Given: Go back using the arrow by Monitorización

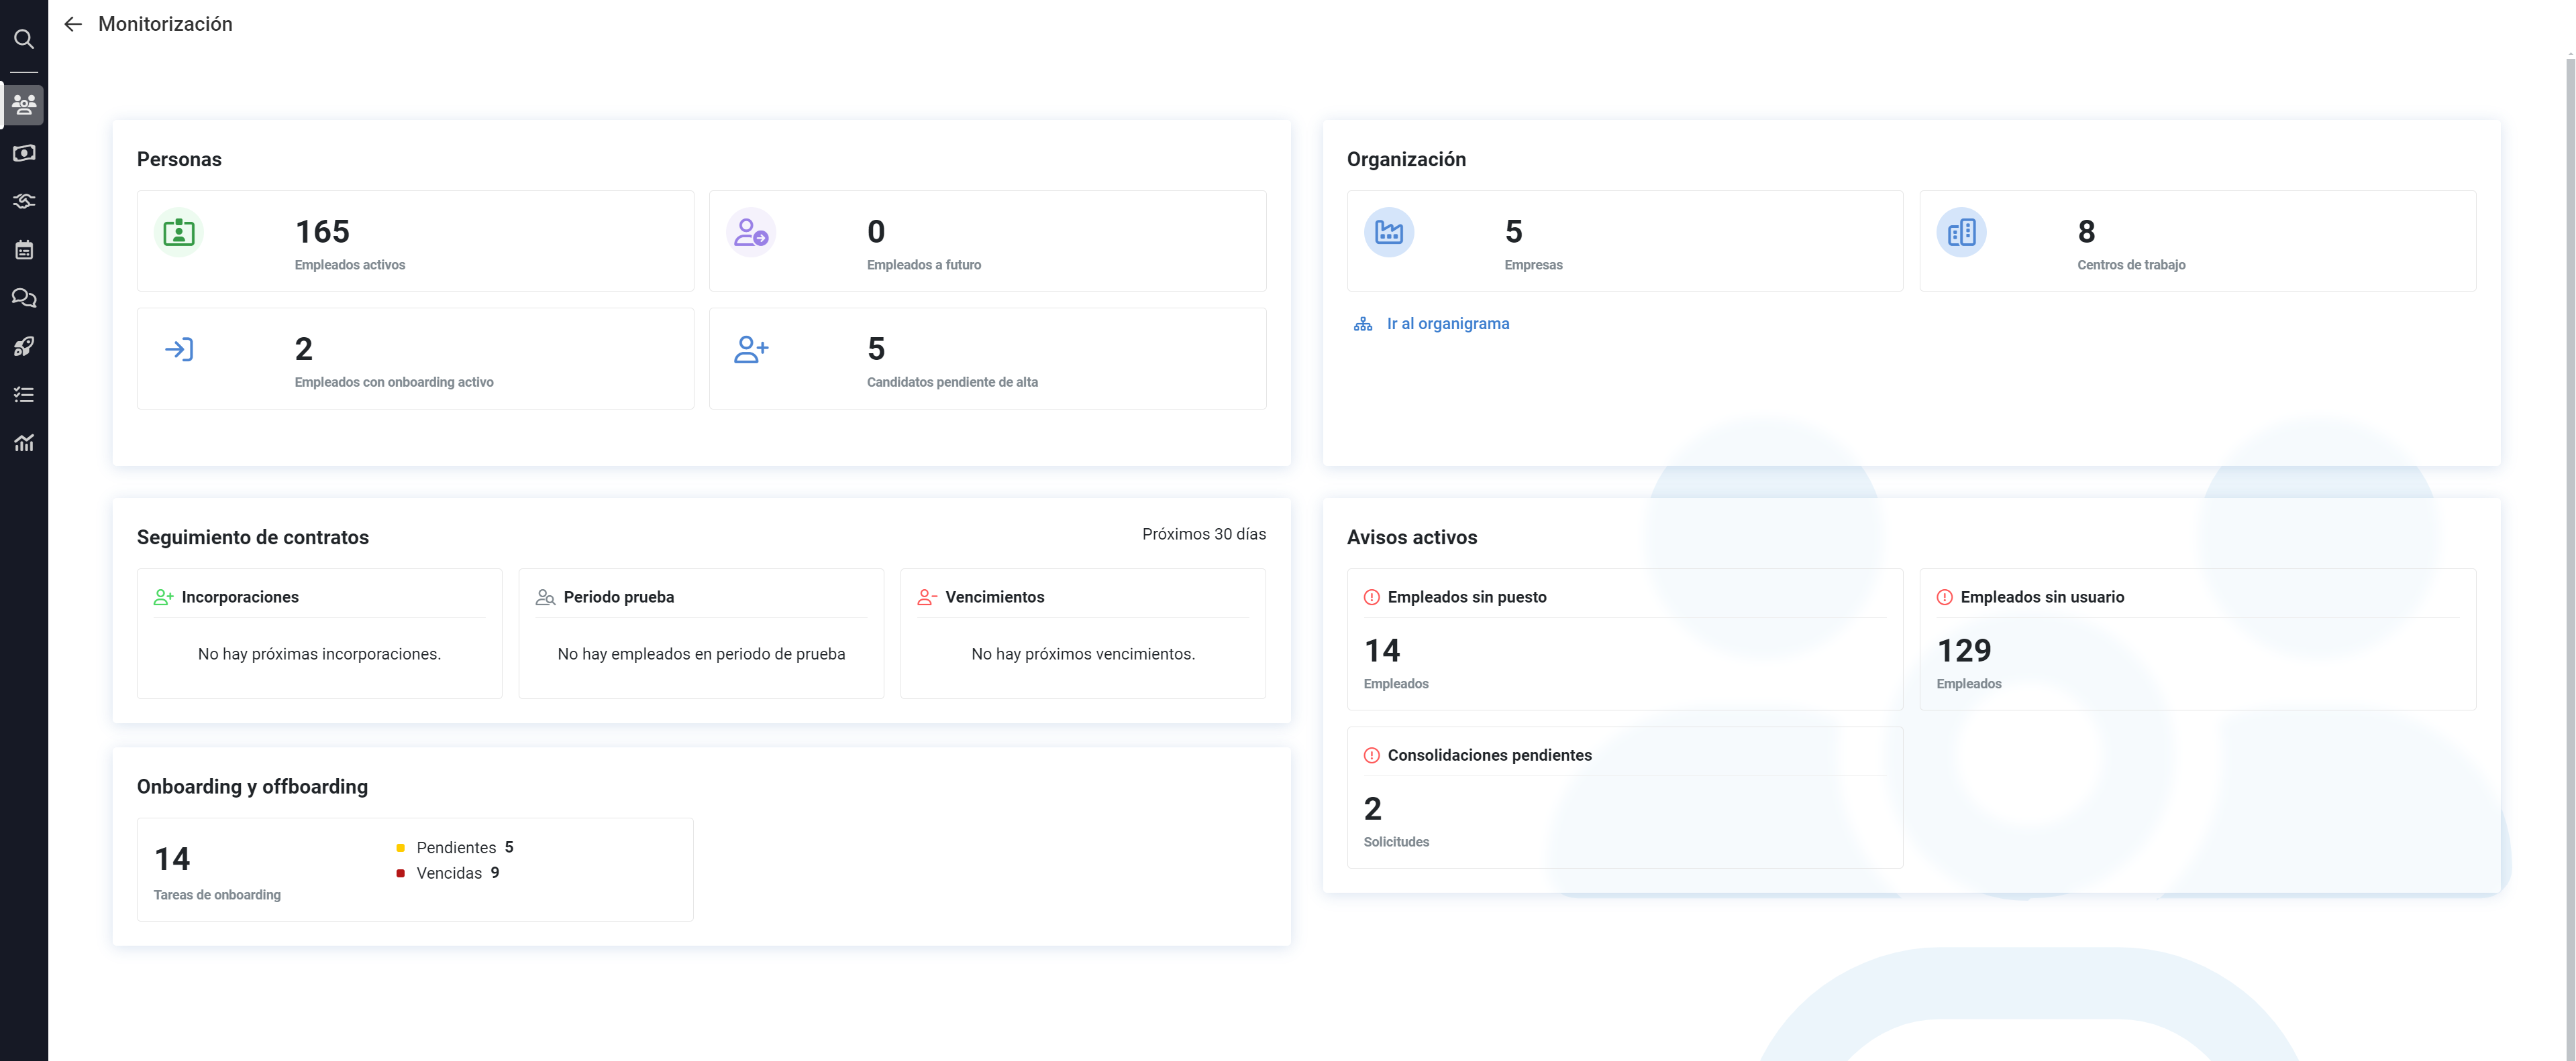Looking at the screenshot, I should tap(73, 24).
